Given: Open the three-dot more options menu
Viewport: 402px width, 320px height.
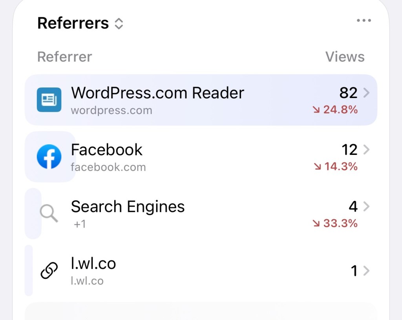Looking at the screenshot, I should [x=364, y=21].
